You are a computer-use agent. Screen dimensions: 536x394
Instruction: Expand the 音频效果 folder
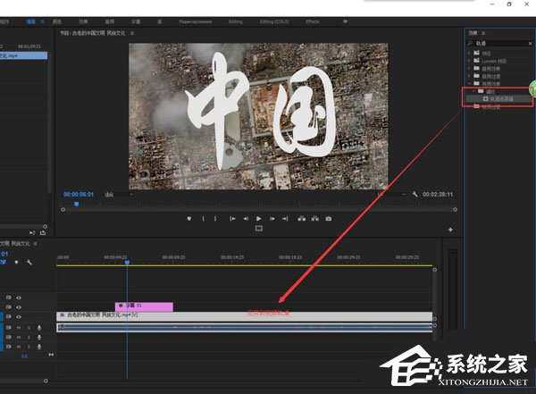469,69
